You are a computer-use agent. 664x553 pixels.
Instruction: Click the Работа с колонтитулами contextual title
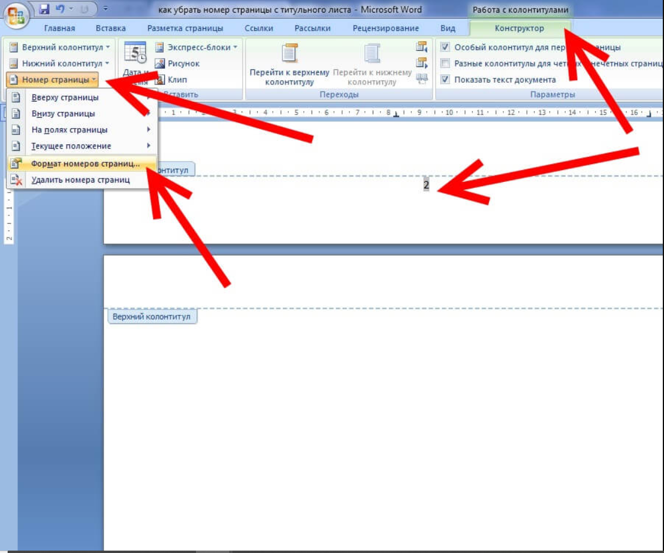coord(520,10)
